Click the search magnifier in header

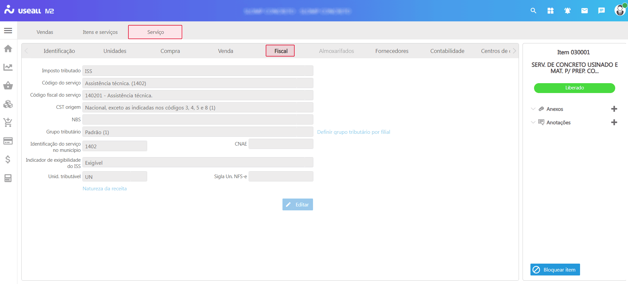click(x=533, y=11)
